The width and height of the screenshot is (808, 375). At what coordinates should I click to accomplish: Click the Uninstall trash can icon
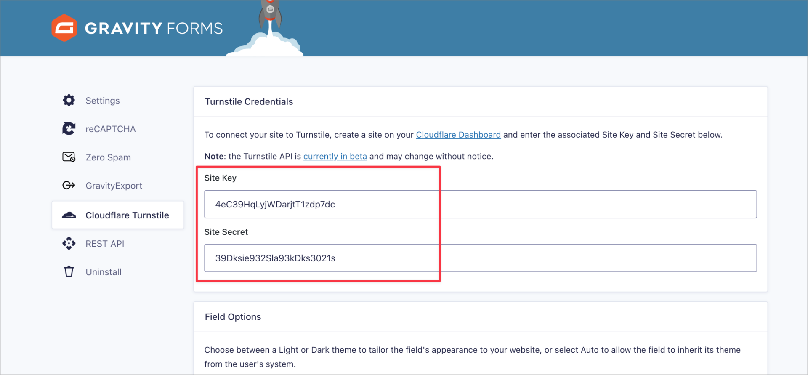[x=69, y=271]
